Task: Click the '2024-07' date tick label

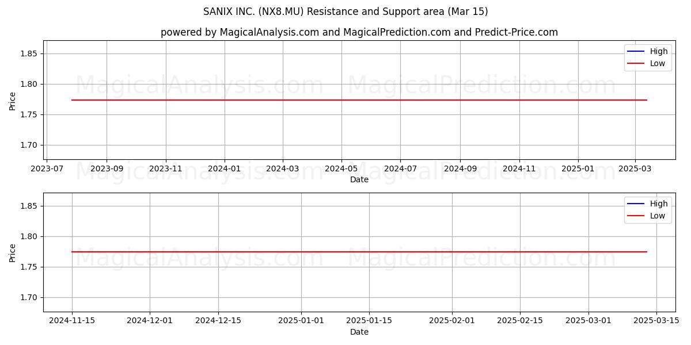Action: 400,168
